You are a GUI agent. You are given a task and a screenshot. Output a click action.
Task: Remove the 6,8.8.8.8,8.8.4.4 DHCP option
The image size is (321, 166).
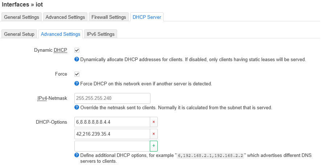click(x=154, y=122)
